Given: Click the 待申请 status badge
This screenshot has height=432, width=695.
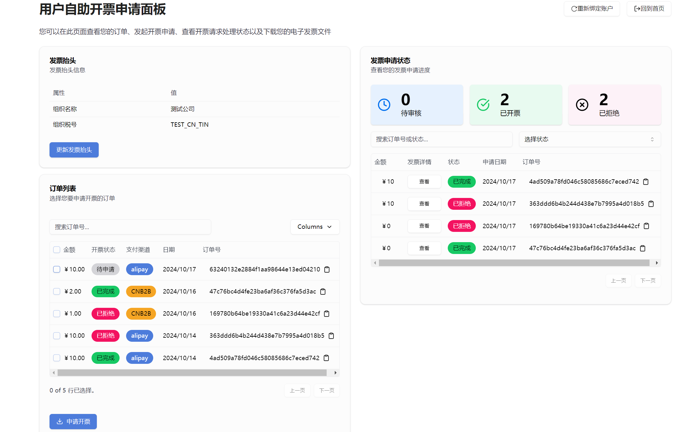Looking at the screenshot, I should click(x=106, y=269).
